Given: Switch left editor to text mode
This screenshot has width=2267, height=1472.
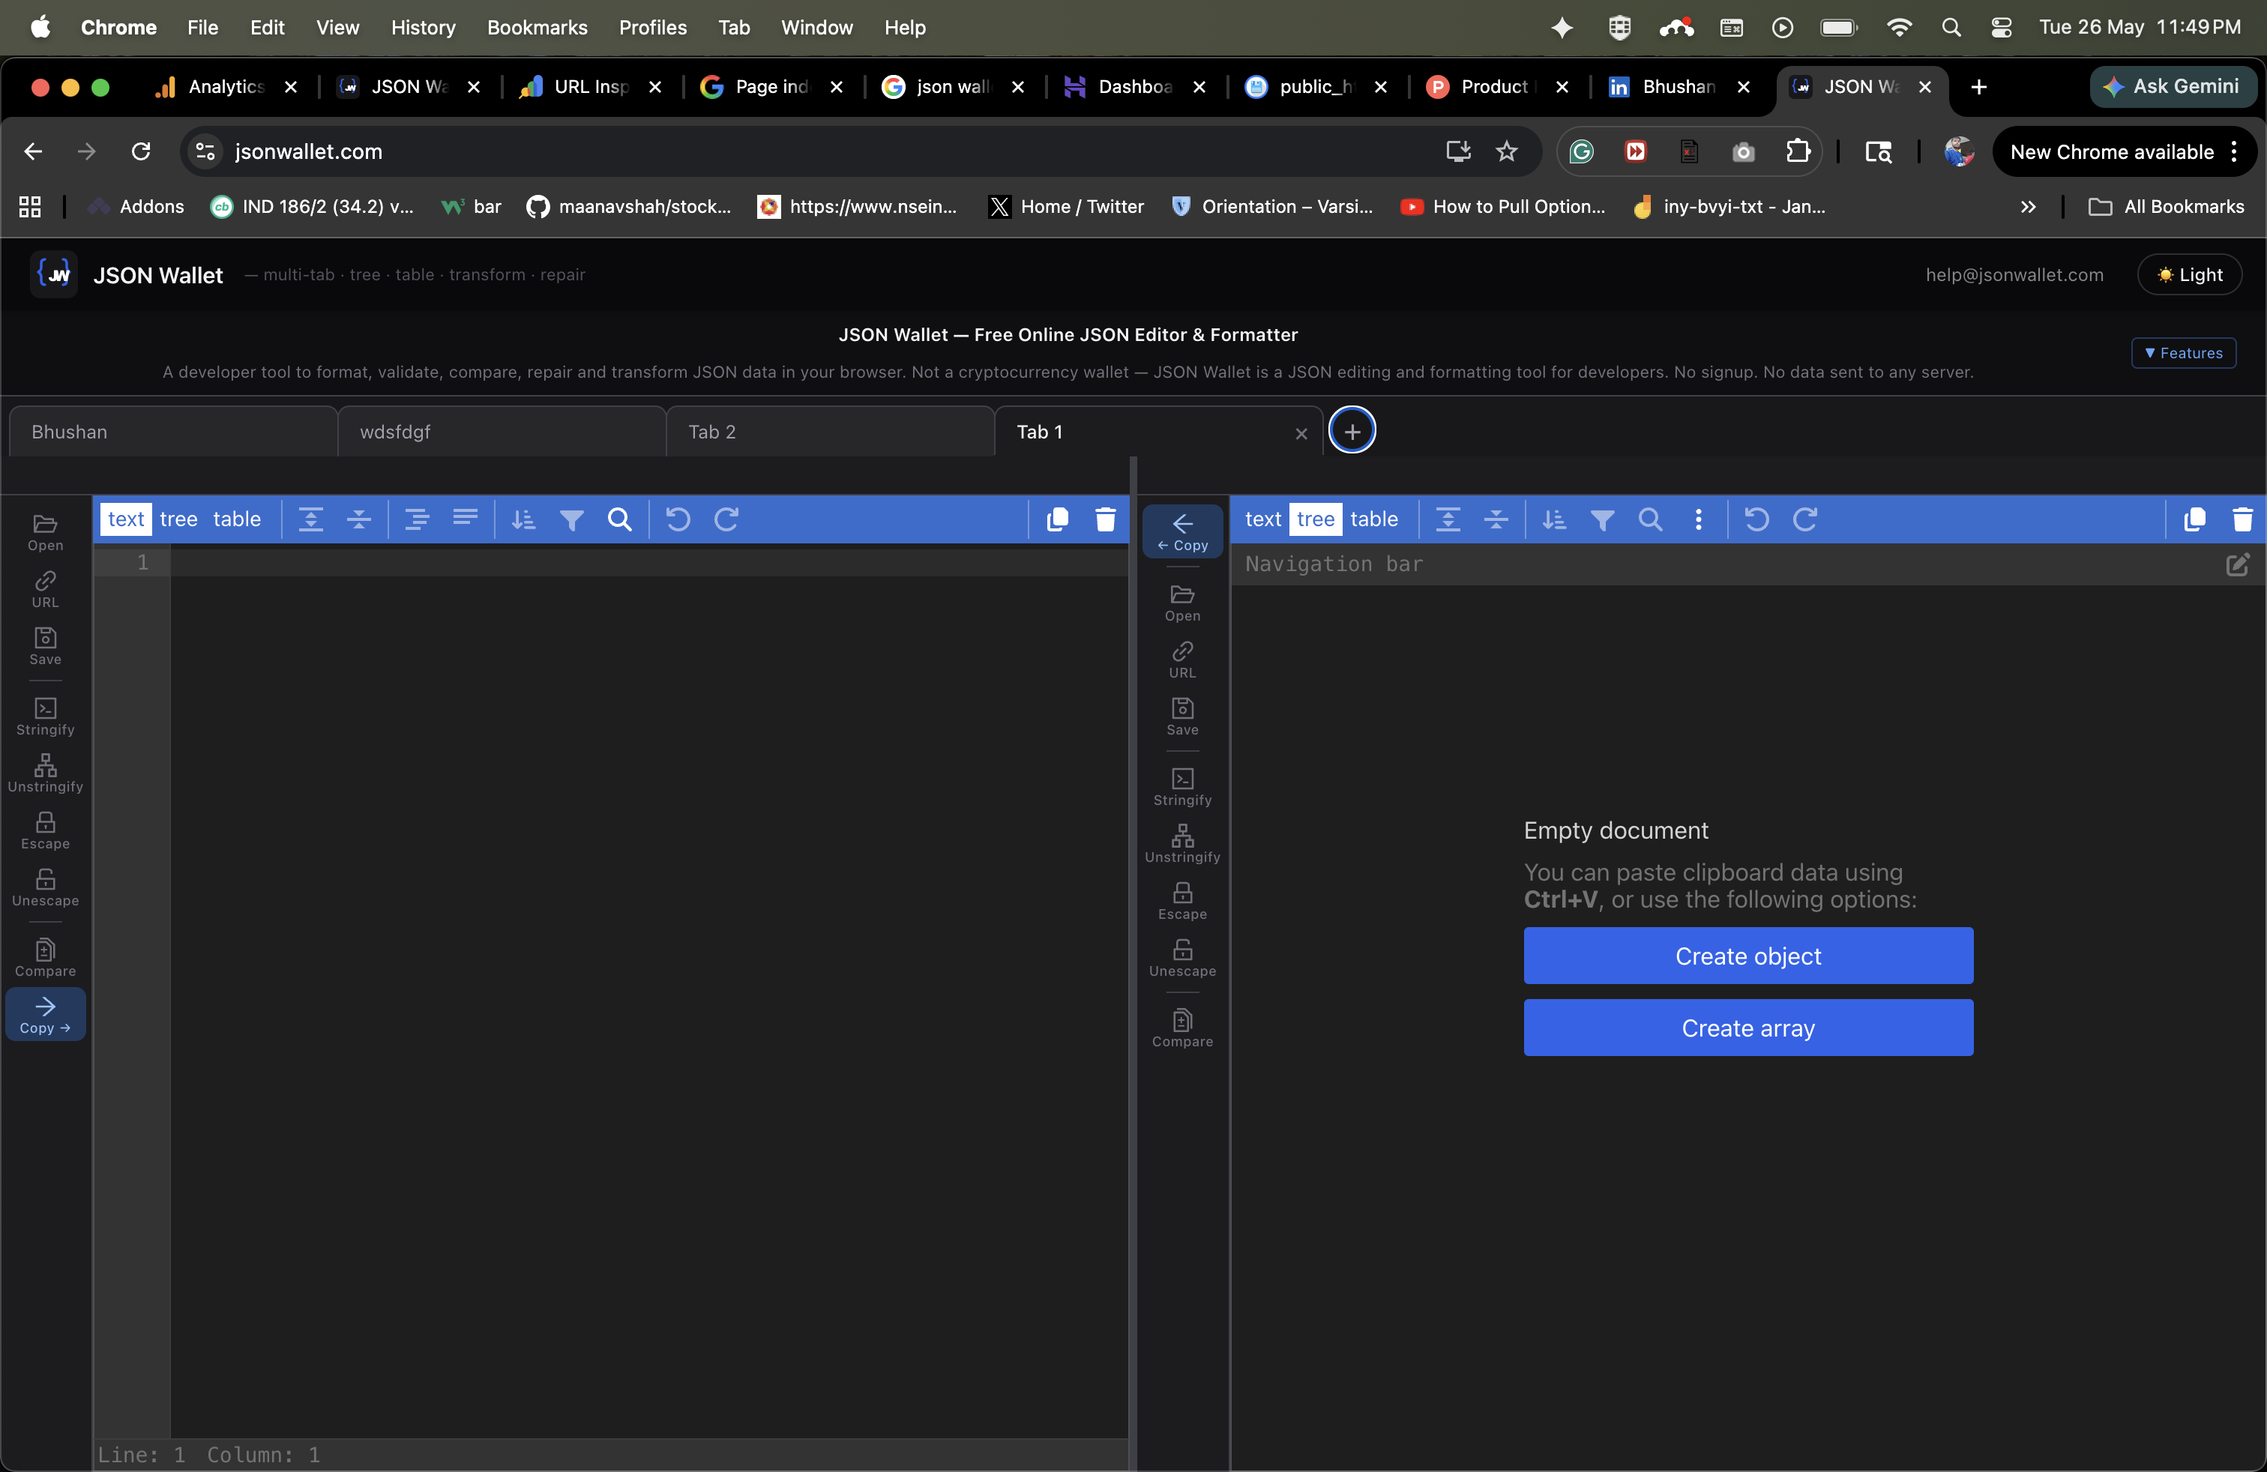Looking at the screenshot, I should [126, 519].
